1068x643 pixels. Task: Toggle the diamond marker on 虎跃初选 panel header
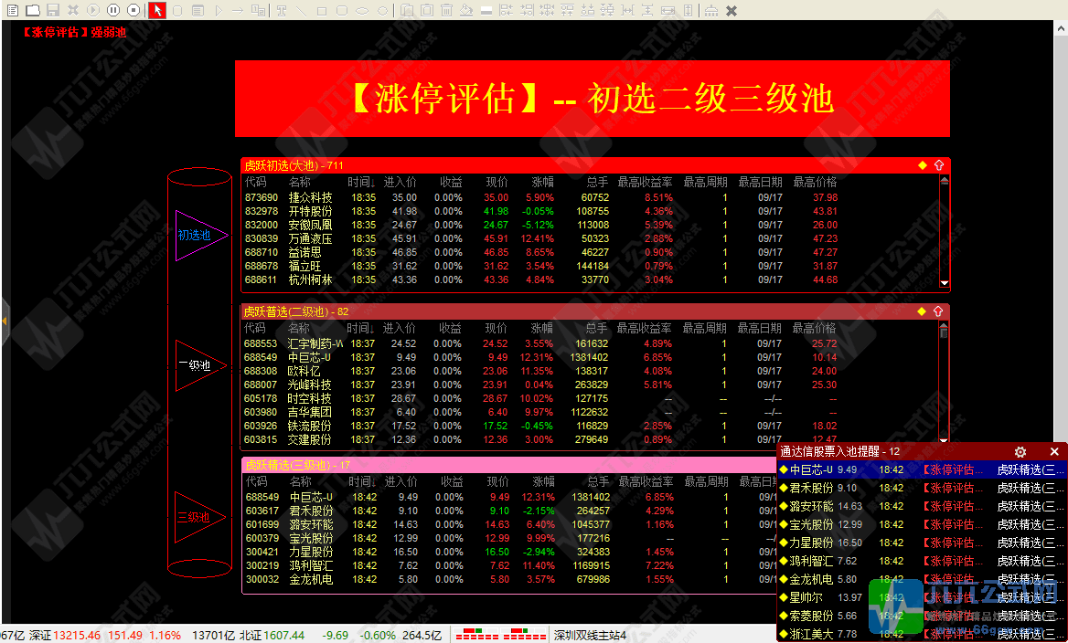(921, 165)
